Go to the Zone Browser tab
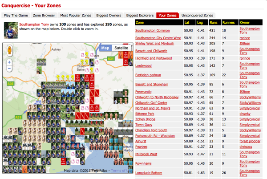Image resolution: width=267 pixels, height=179 pixels. pos(44,15)
